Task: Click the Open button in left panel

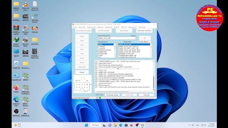Action: coord(82,45)
